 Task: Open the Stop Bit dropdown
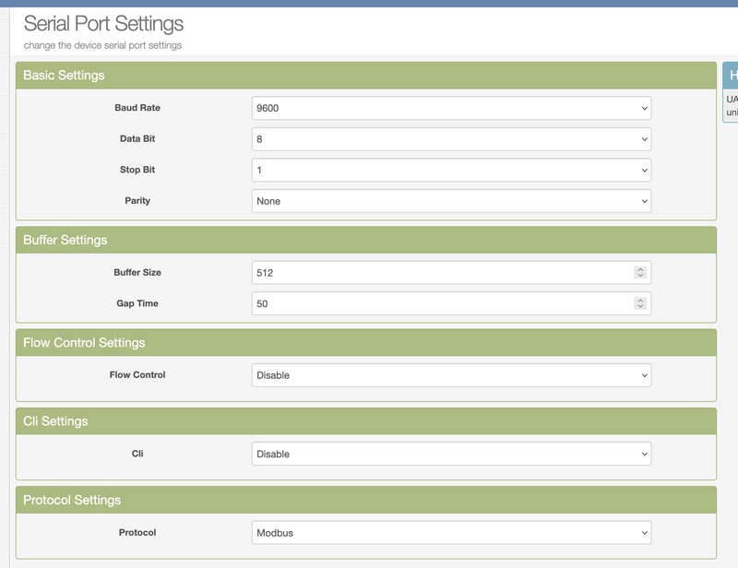(451, 170)
